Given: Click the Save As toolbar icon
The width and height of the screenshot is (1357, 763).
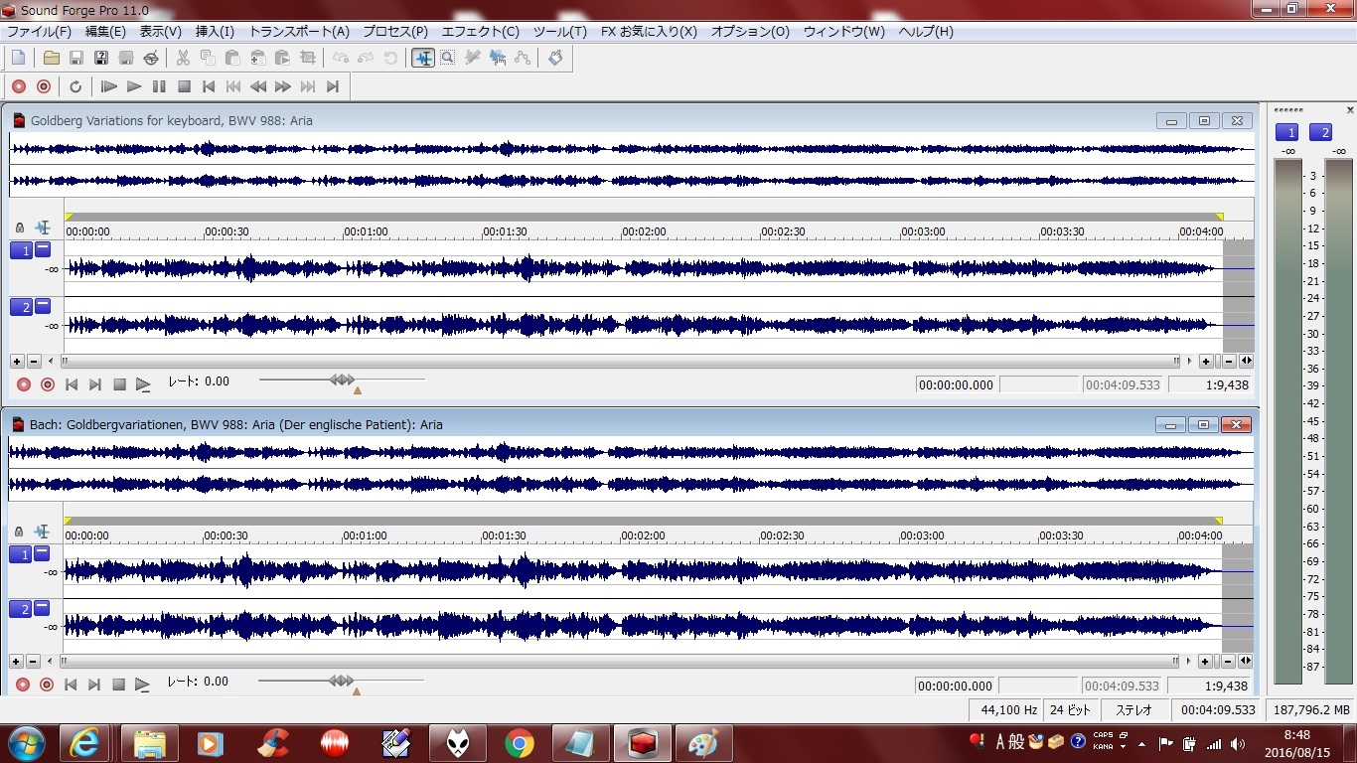Looking at the screenshot, I should click(x=101, y=58).
